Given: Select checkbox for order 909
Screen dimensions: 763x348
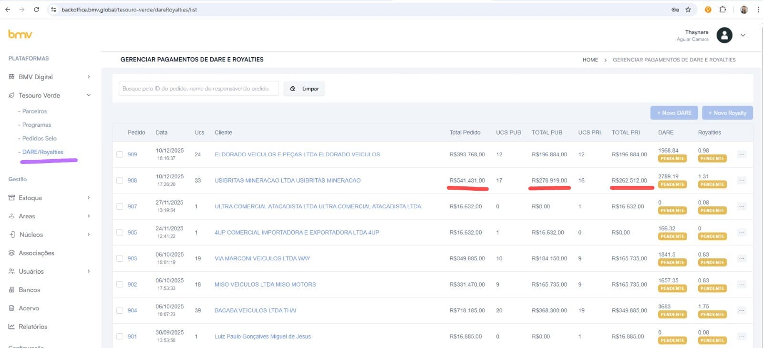Looking at the screenshot, I should [120, 154].
